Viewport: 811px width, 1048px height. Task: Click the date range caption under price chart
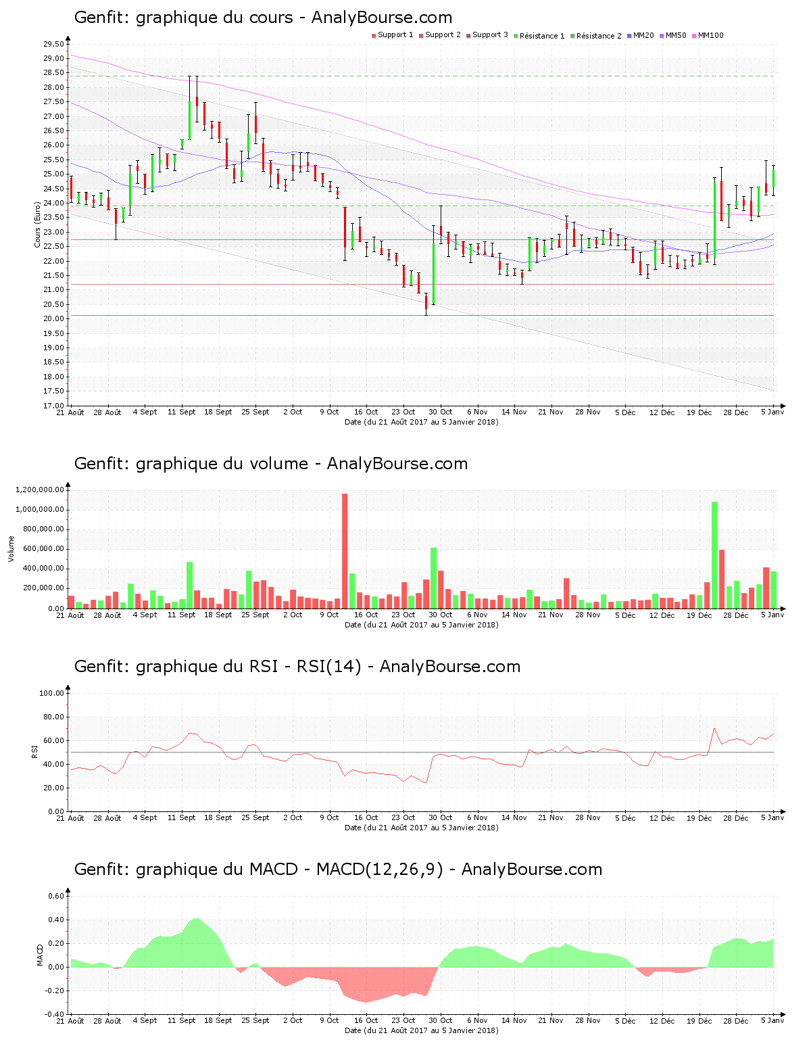click(x=421, y=422)
